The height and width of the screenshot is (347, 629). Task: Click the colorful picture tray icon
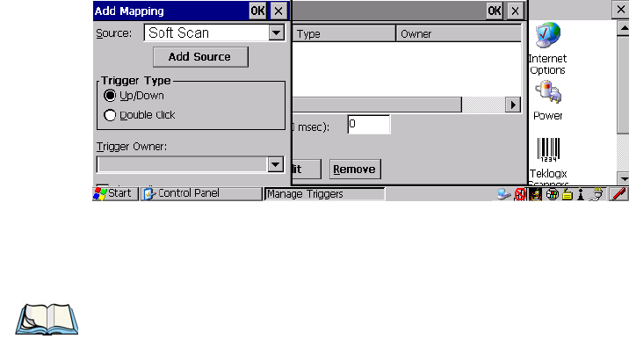point(536,194)
